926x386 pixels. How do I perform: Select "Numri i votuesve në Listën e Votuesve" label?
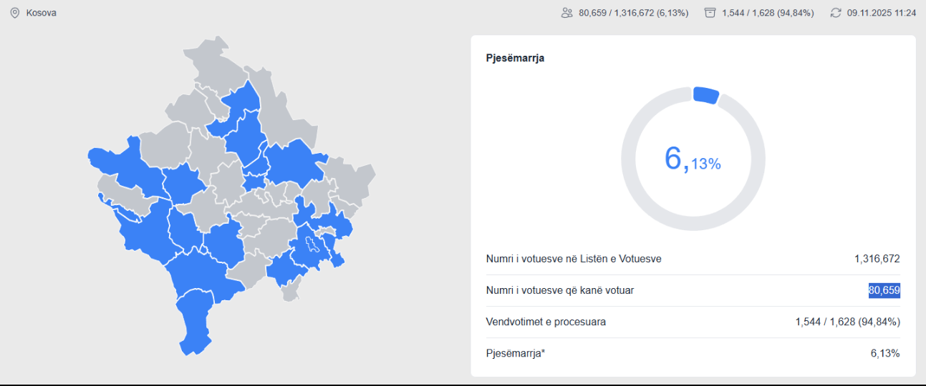573,259
